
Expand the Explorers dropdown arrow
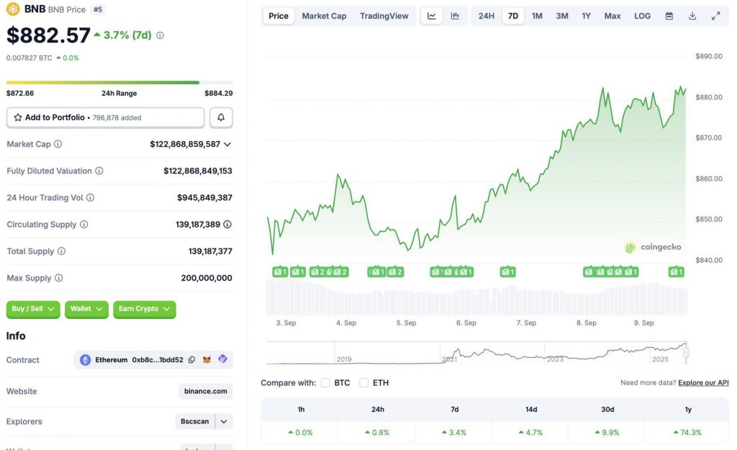point(225,421)
